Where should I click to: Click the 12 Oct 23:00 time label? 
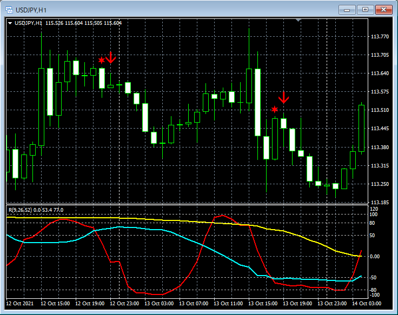(124, 304)
